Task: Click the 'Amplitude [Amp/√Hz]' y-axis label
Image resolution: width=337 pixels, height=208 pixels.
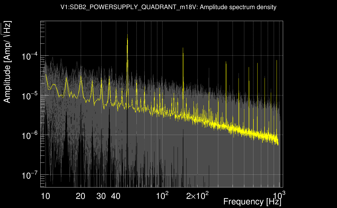Action: pos(8,62)
